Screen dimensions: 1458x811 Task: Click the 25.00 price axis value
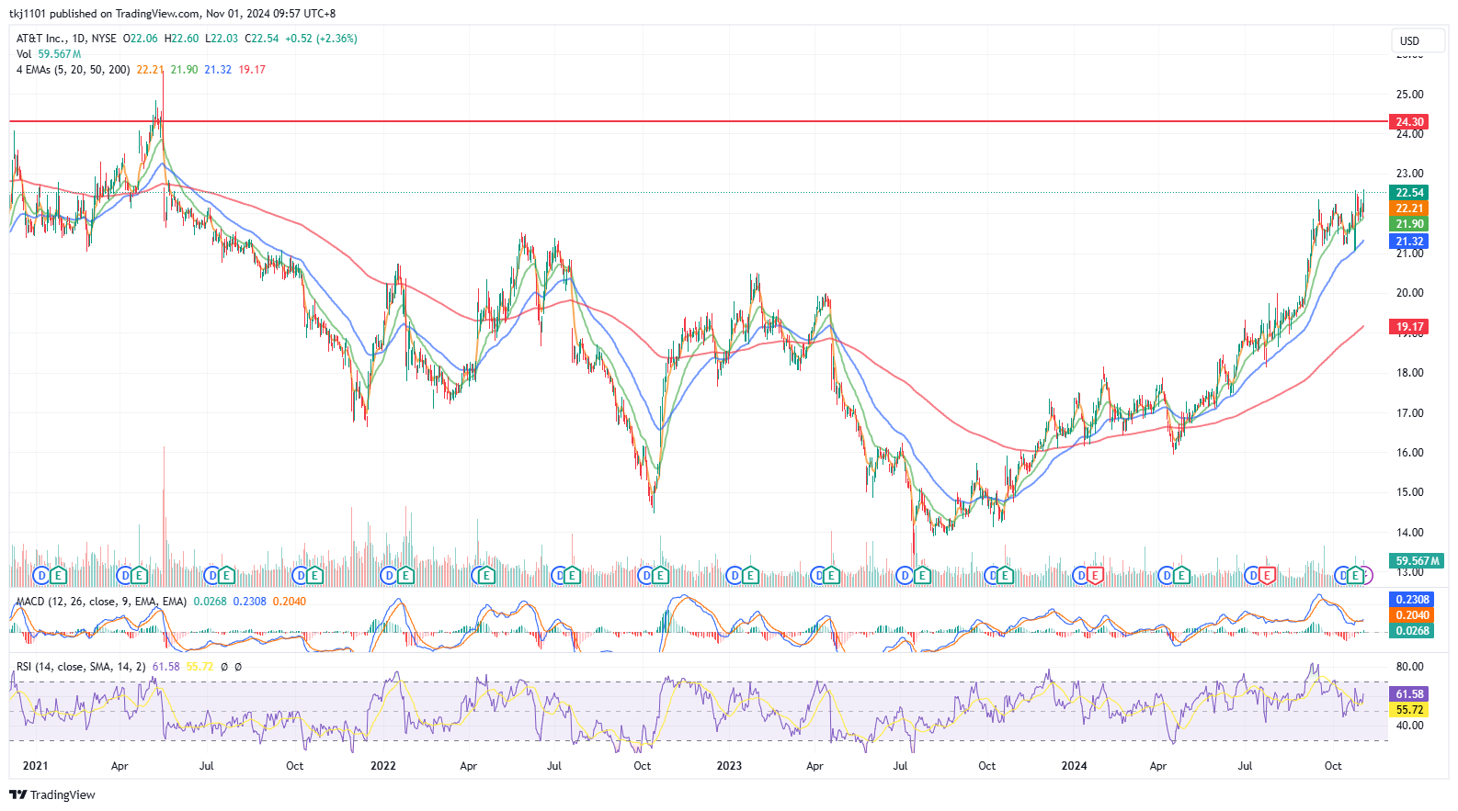coord(1409,95)
